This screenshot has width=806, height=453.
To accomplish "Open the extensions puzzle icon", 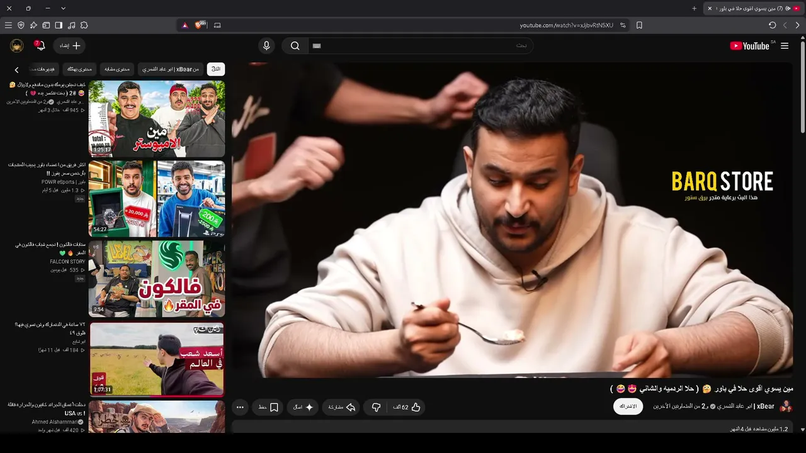I will (x=84, y=25).
